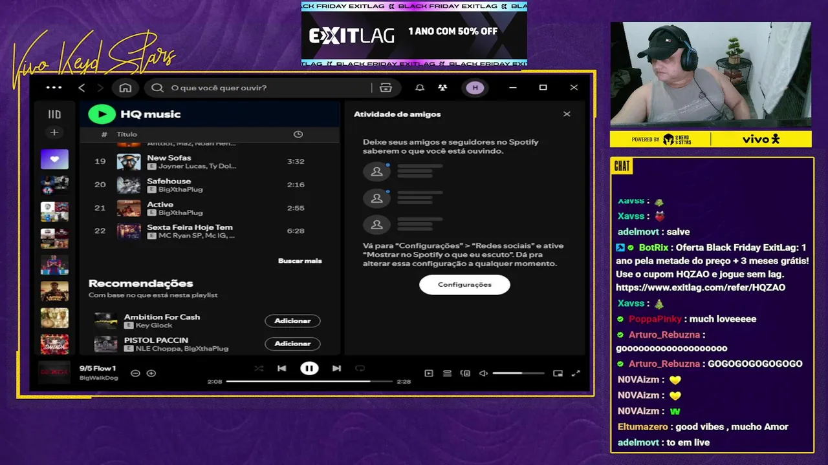This screenshot has width=828, height=465.
Task: Open the playback queue icon
Action: tap(447, 373)
